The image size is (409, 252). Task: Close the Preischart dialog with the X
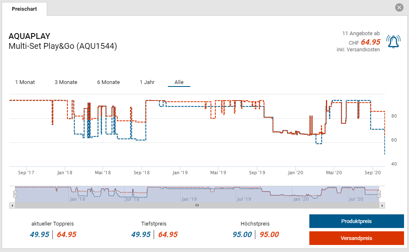399,7
